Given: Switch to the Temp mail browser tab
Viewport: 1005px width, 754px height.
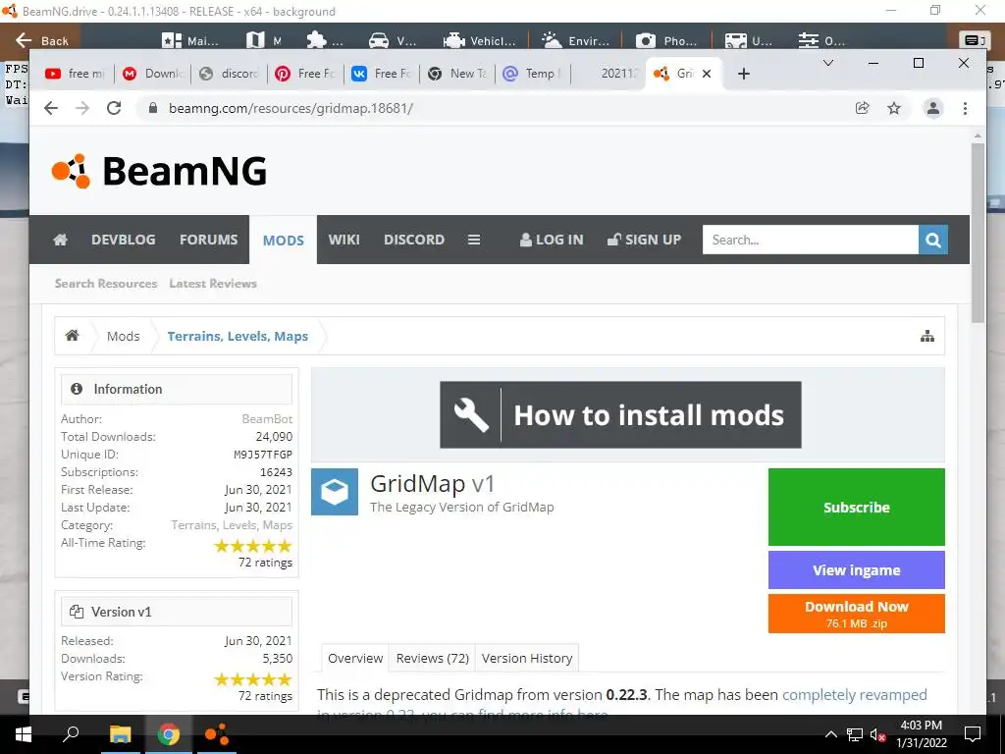Looking at the screenshot, I should (x=533, y=74).
